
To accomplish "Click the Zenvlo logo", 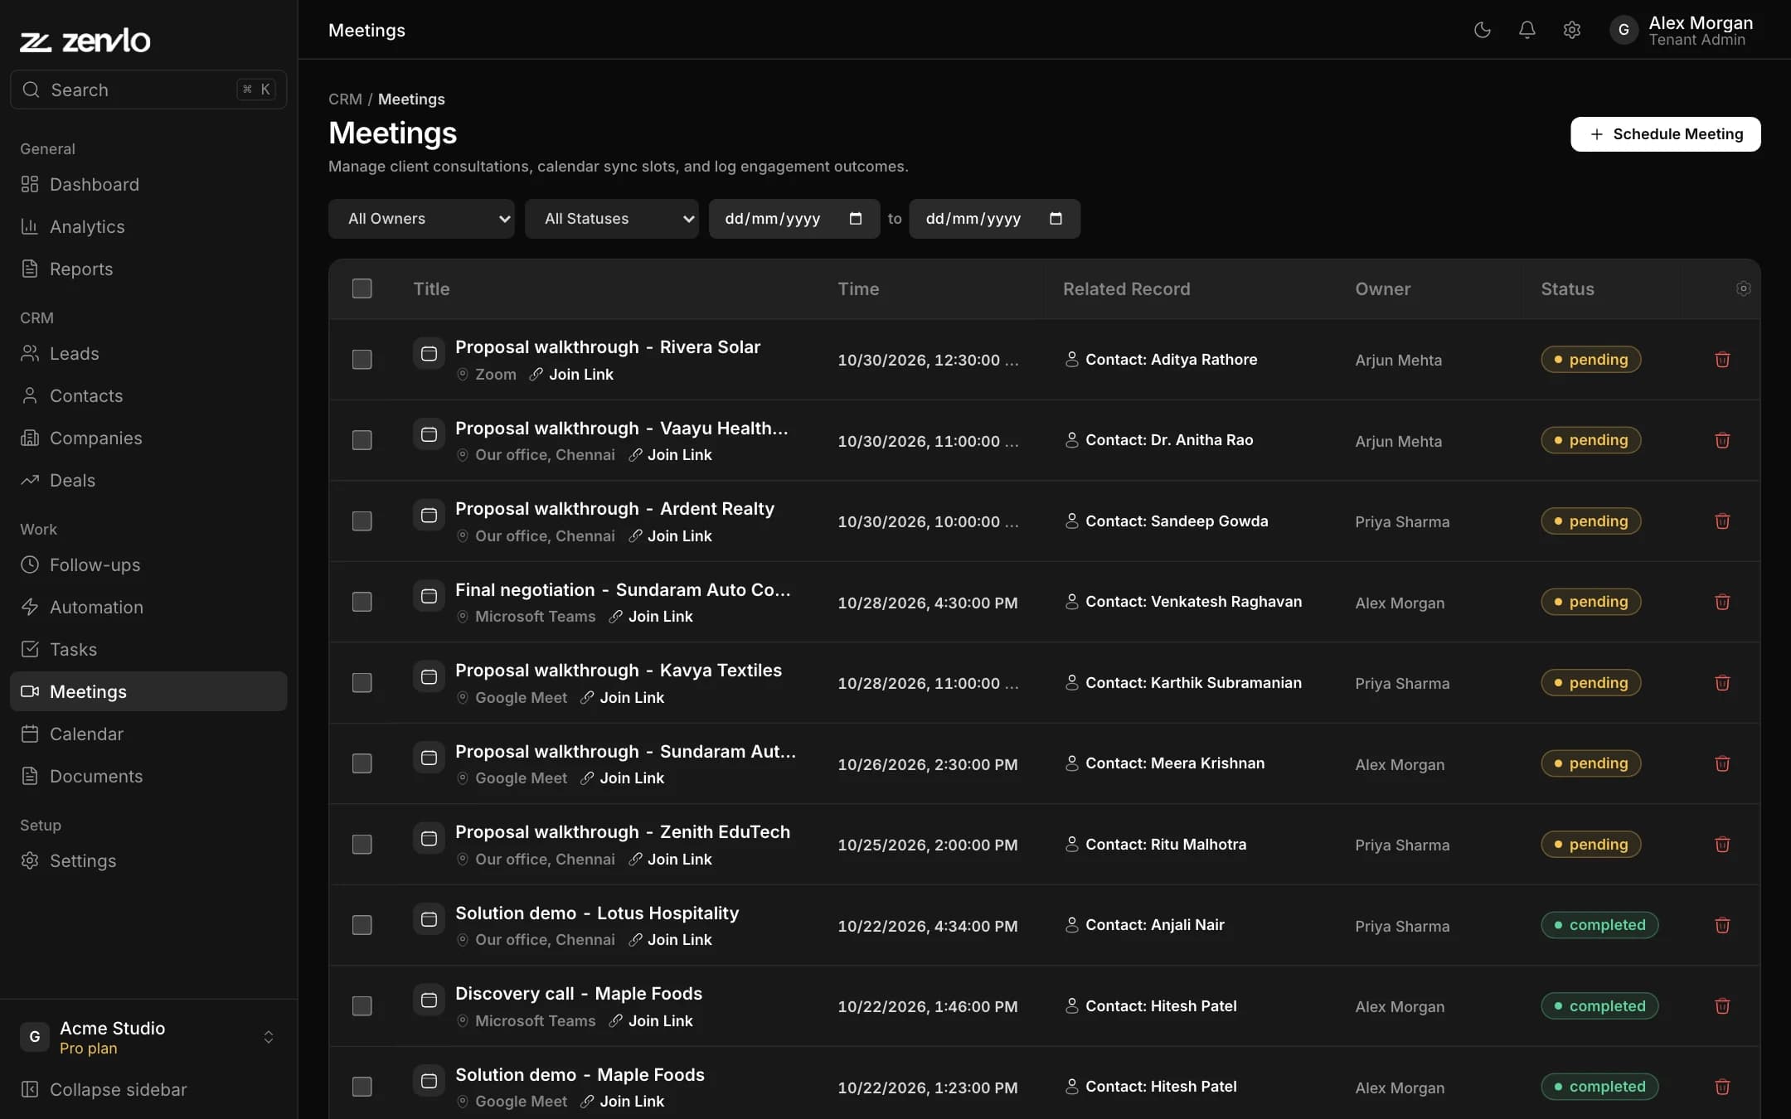I will pos(85,40).
